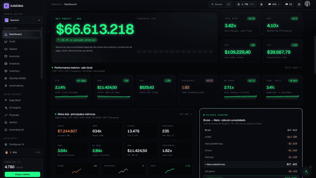
Task: Click the CPM sparkline progress line
Action: point(114,97)
